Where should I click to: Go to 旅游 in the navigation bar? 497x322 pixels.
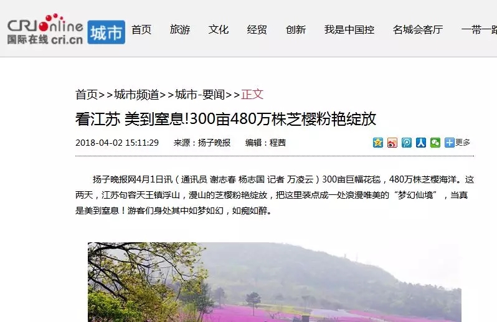tap(180, 29)
